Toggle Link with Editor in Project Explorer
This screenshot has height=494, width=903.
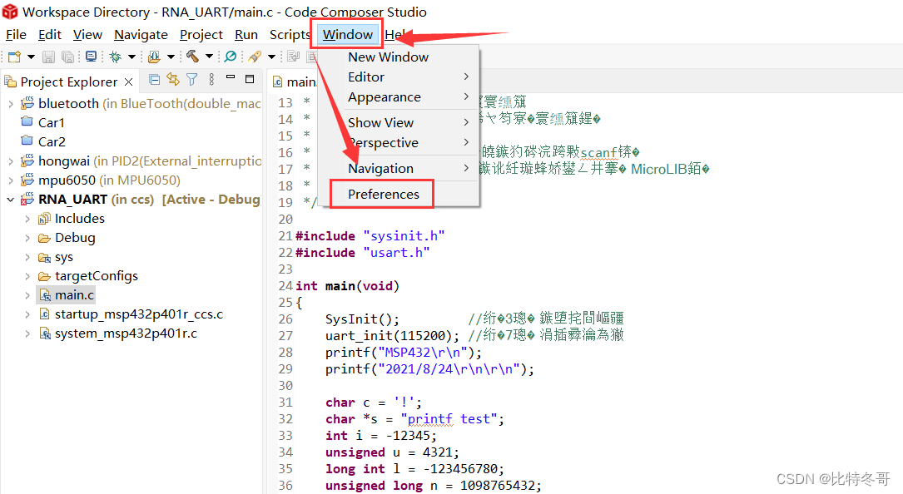[173, 80]
